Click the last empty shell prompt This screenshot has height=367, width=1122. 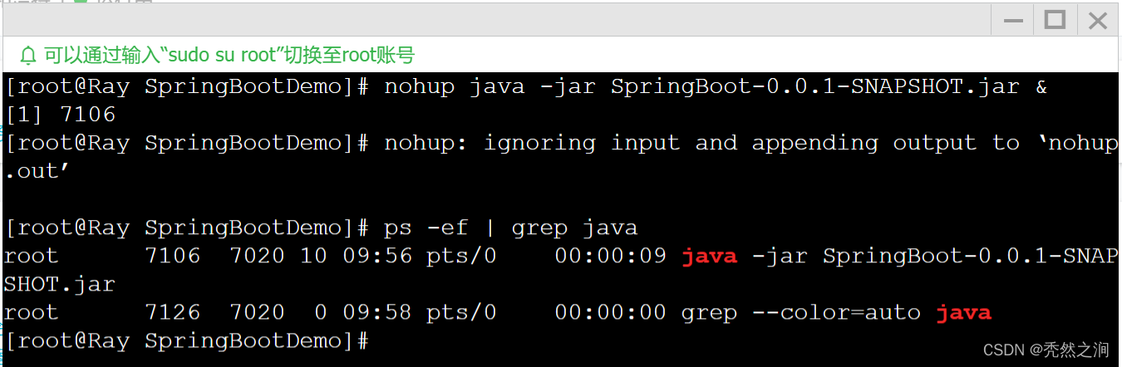click(187, 340)
